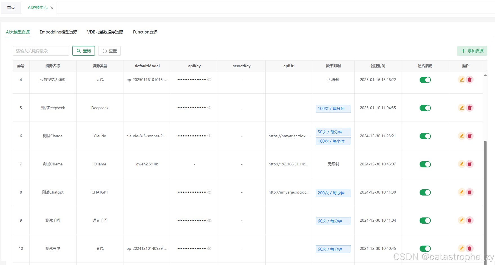The width and height of the screenshot is (495, 265).
Task: Open the Function资源 tab
Action: pos(145,32)
